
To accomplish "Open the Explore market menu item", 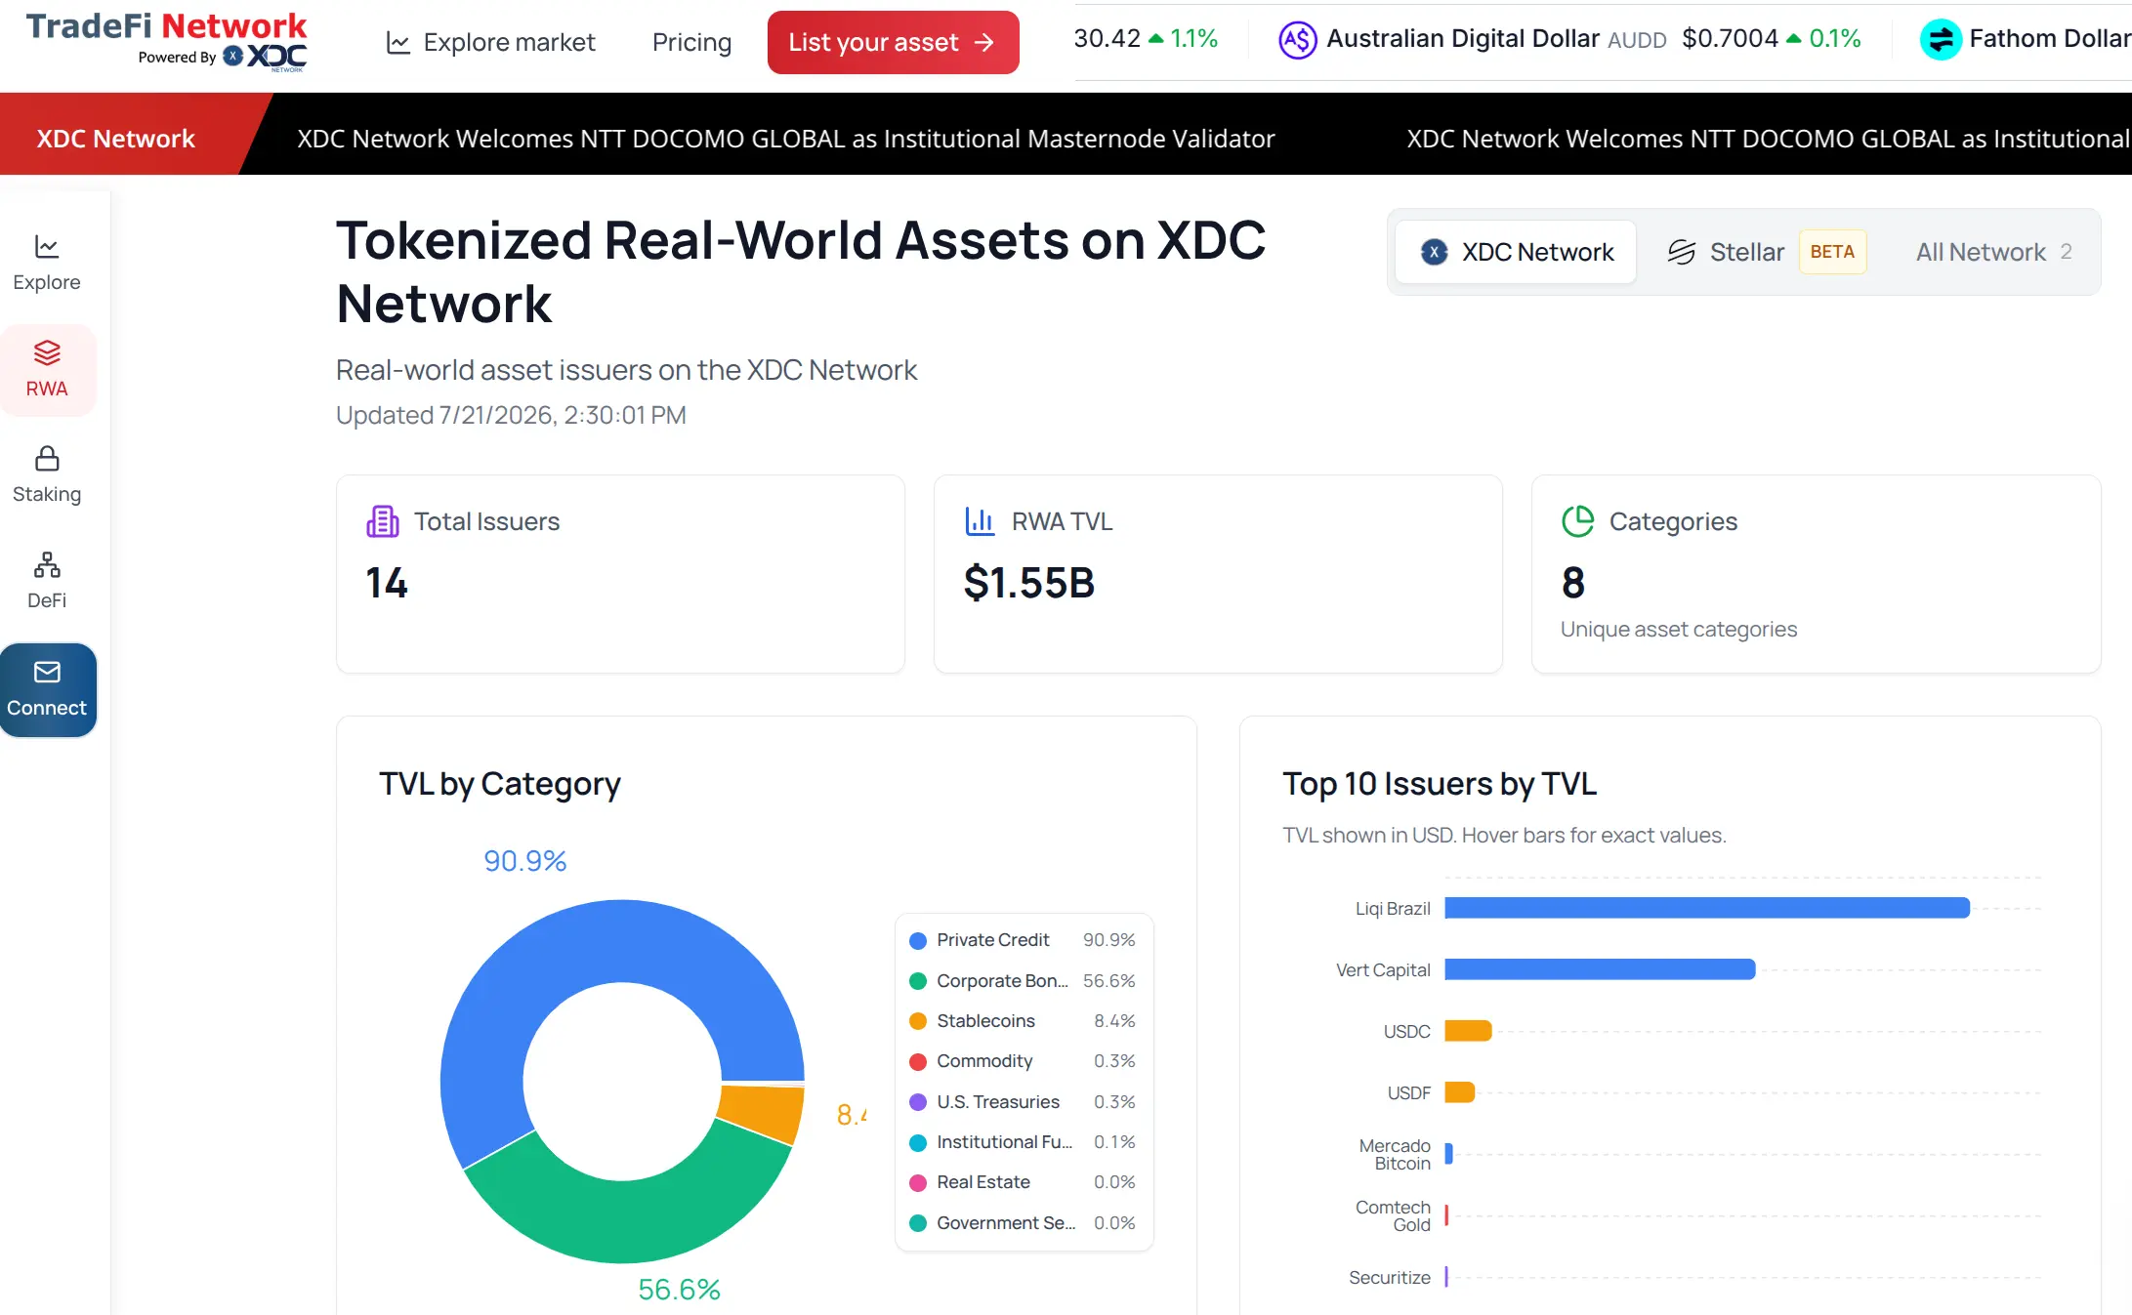I will coord(491,42).
